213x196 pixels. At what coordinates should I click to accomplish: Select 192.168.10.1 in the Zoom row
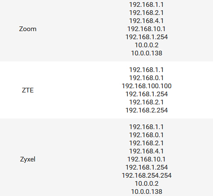click(x=147, y=29)
